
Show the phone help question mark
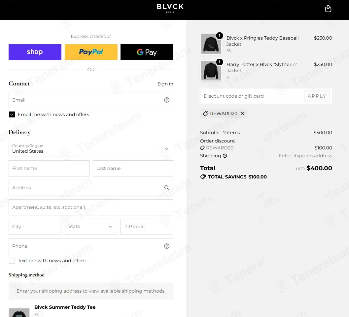(167, 246)
